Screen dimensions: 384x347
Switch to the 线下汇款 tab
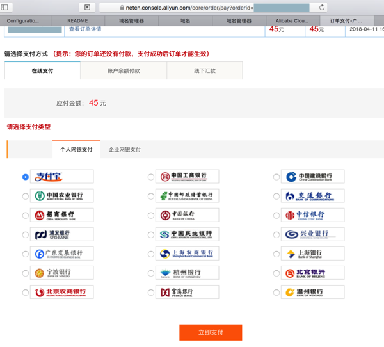coord(205,70)
